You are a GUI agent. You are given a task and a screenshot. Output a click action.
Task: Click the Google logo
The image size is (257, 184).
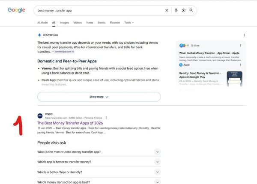[16, 10]
